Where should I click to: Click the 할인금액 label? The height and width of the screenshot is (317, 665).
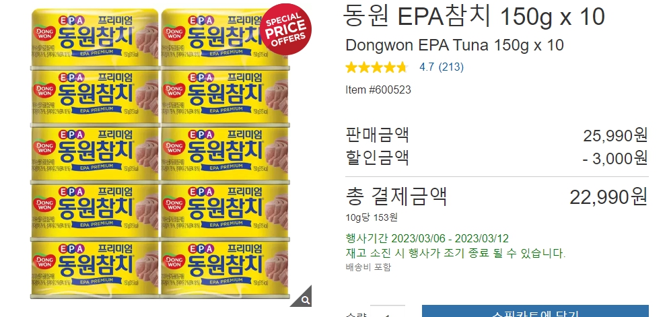pyautogui.click(x=378, y=157)
